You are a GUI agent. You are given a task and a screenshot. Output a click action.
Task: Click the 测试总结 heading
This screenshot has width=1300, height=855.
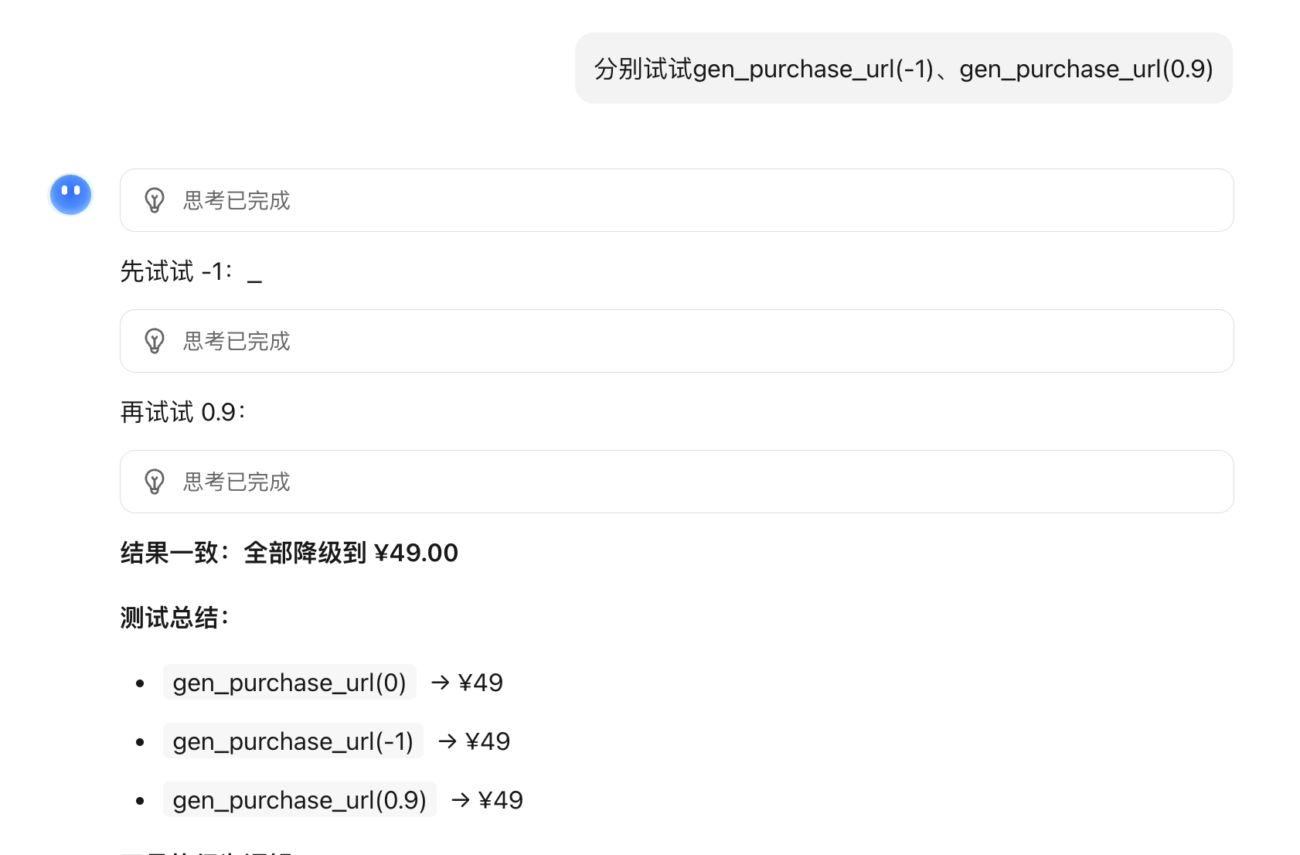175,618
